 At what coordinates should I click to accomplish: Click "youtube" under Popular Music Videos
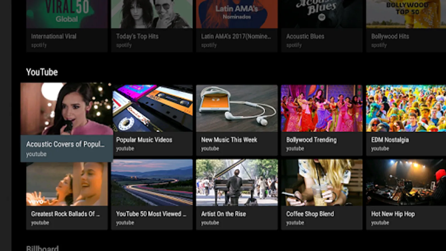(x=125, y=149)
